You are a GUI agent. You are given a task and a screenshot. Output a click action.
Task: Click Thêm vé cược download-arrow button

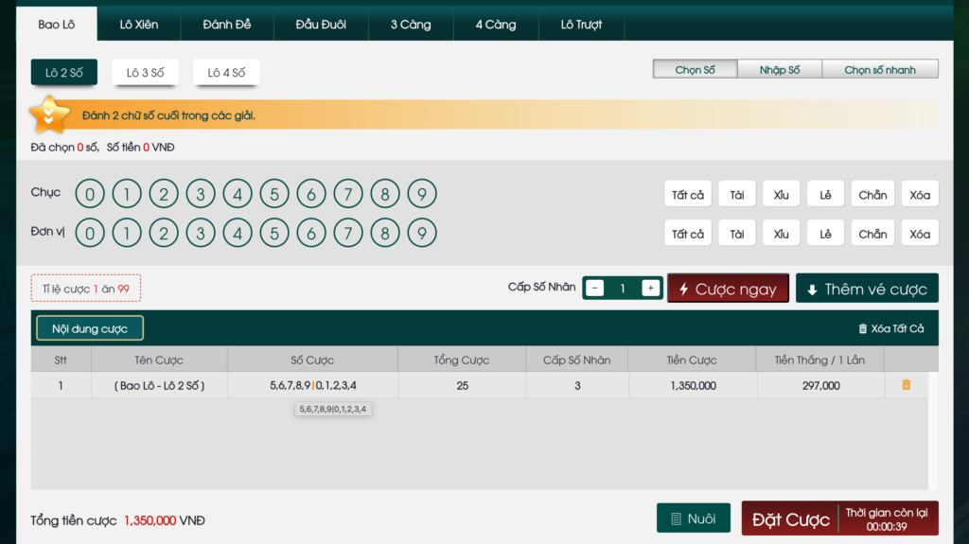tap(867, 289)
